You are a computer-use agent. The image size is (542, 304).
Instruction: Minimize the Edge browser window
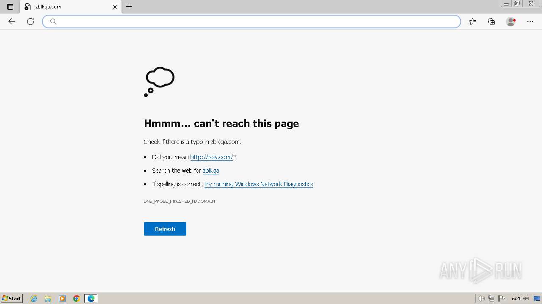[x=506, y=4]
